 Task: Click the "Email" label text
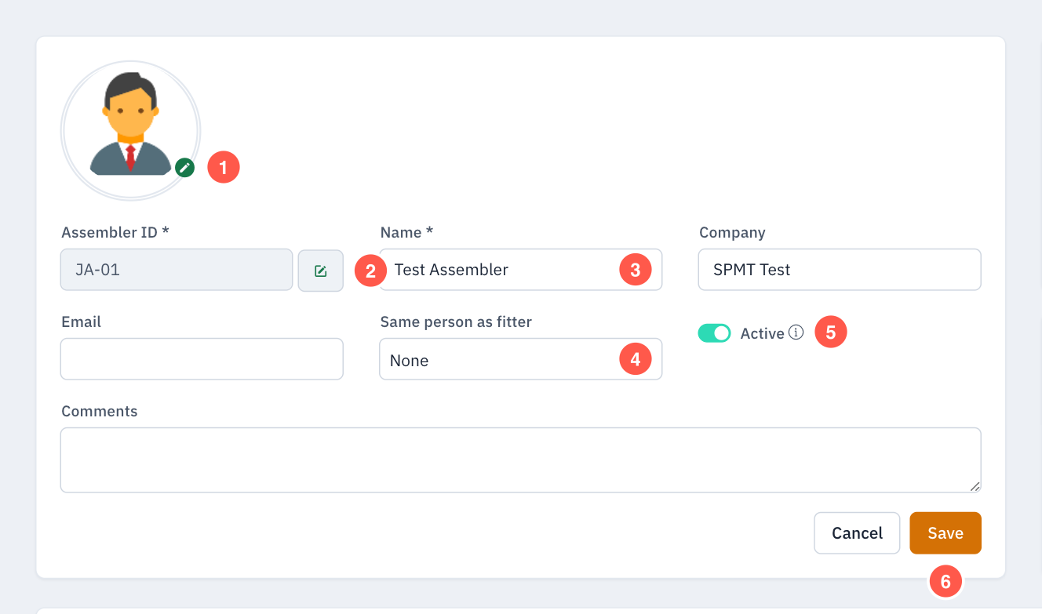pos(82,322)
